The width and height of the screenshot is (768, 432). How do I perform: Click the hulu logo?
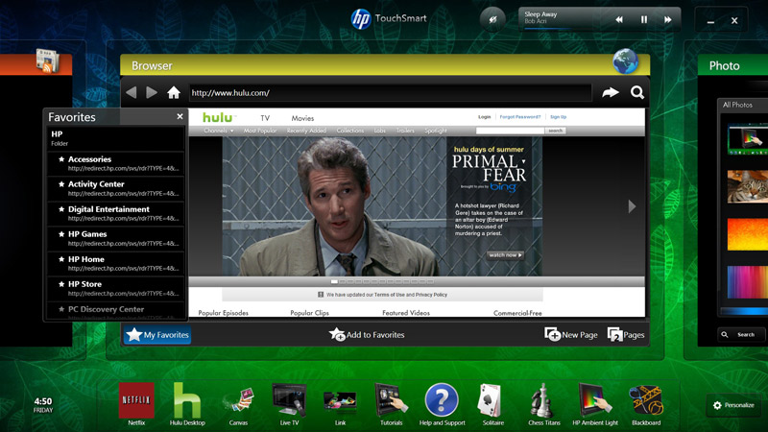pos(218,117)
